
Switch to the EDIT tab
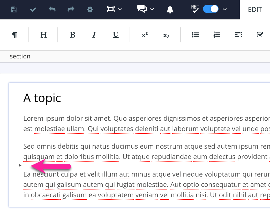255,10
